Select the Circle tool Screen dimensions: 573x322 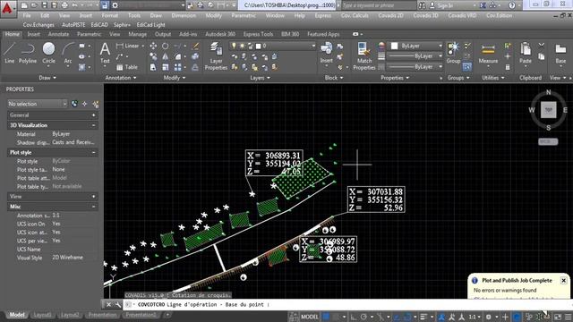(48, 53)
